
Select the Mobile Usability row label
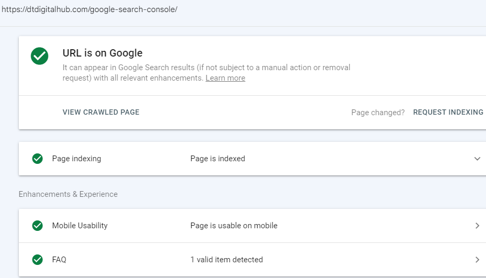pos(80,226)
